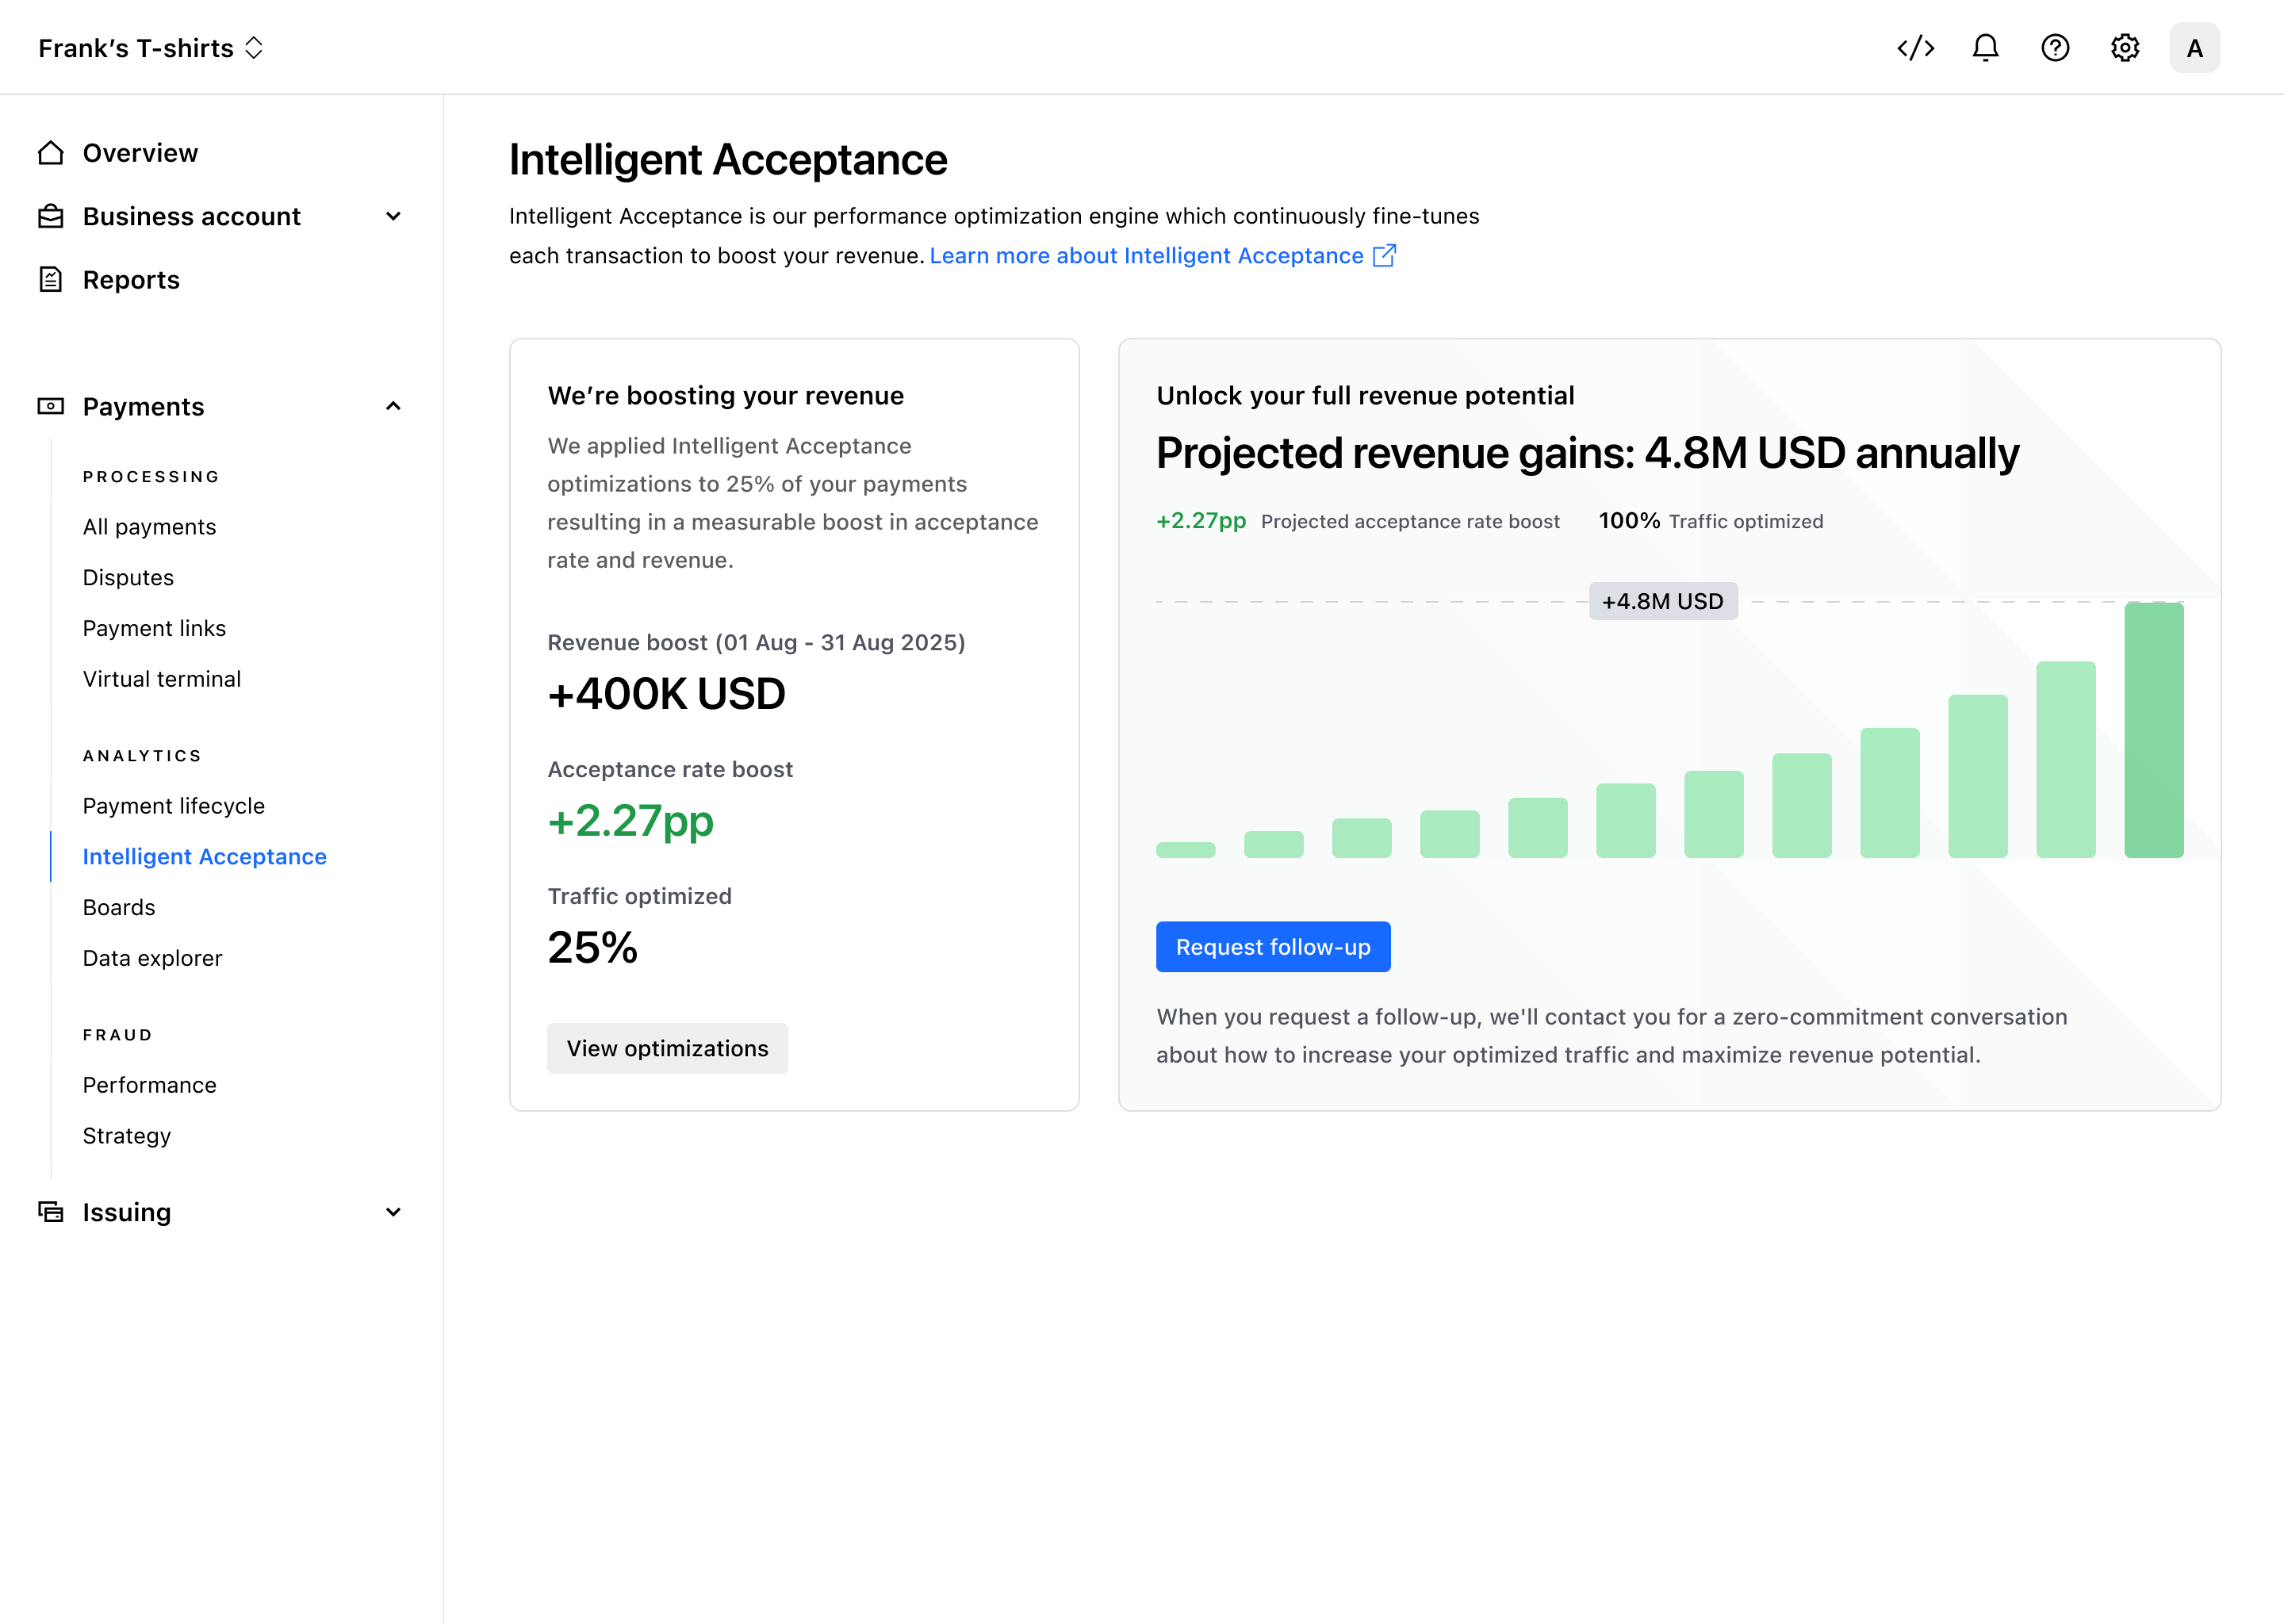Image resolution: width=2284 pixels, height=1624 pixels.
Task: Open Boards
Action: click(x=119, y=907)
